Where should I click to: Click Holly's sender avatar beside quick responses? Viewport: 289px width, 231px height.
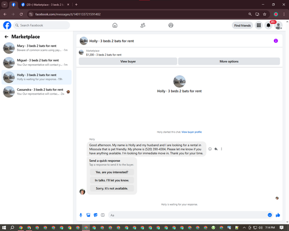82,192
